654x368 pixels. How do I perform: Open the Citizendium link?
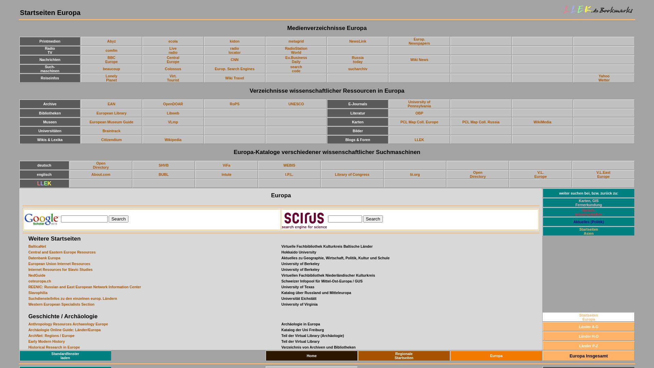coord(111,140)
